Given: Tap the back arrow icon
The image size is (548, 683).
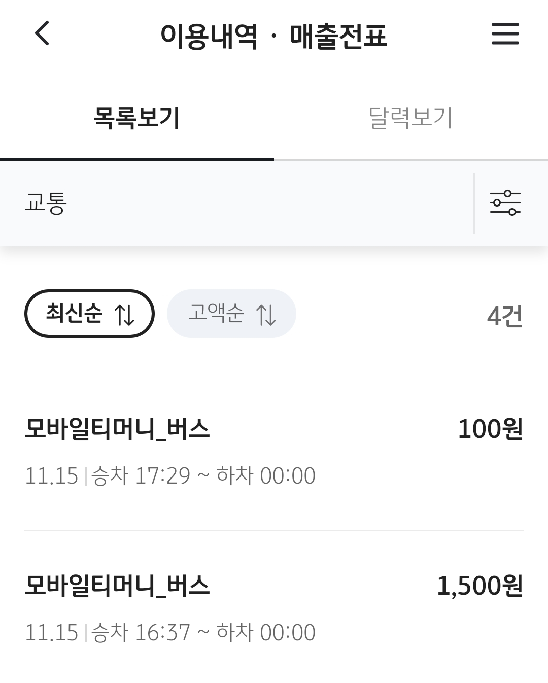Looking at the screenshot, I should coord(42,33).
